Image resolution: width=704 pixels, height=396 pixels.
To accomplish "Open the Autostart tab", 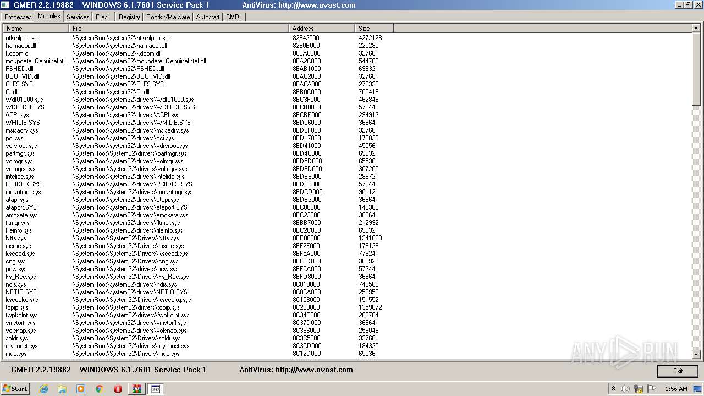I will coord(208,17).
